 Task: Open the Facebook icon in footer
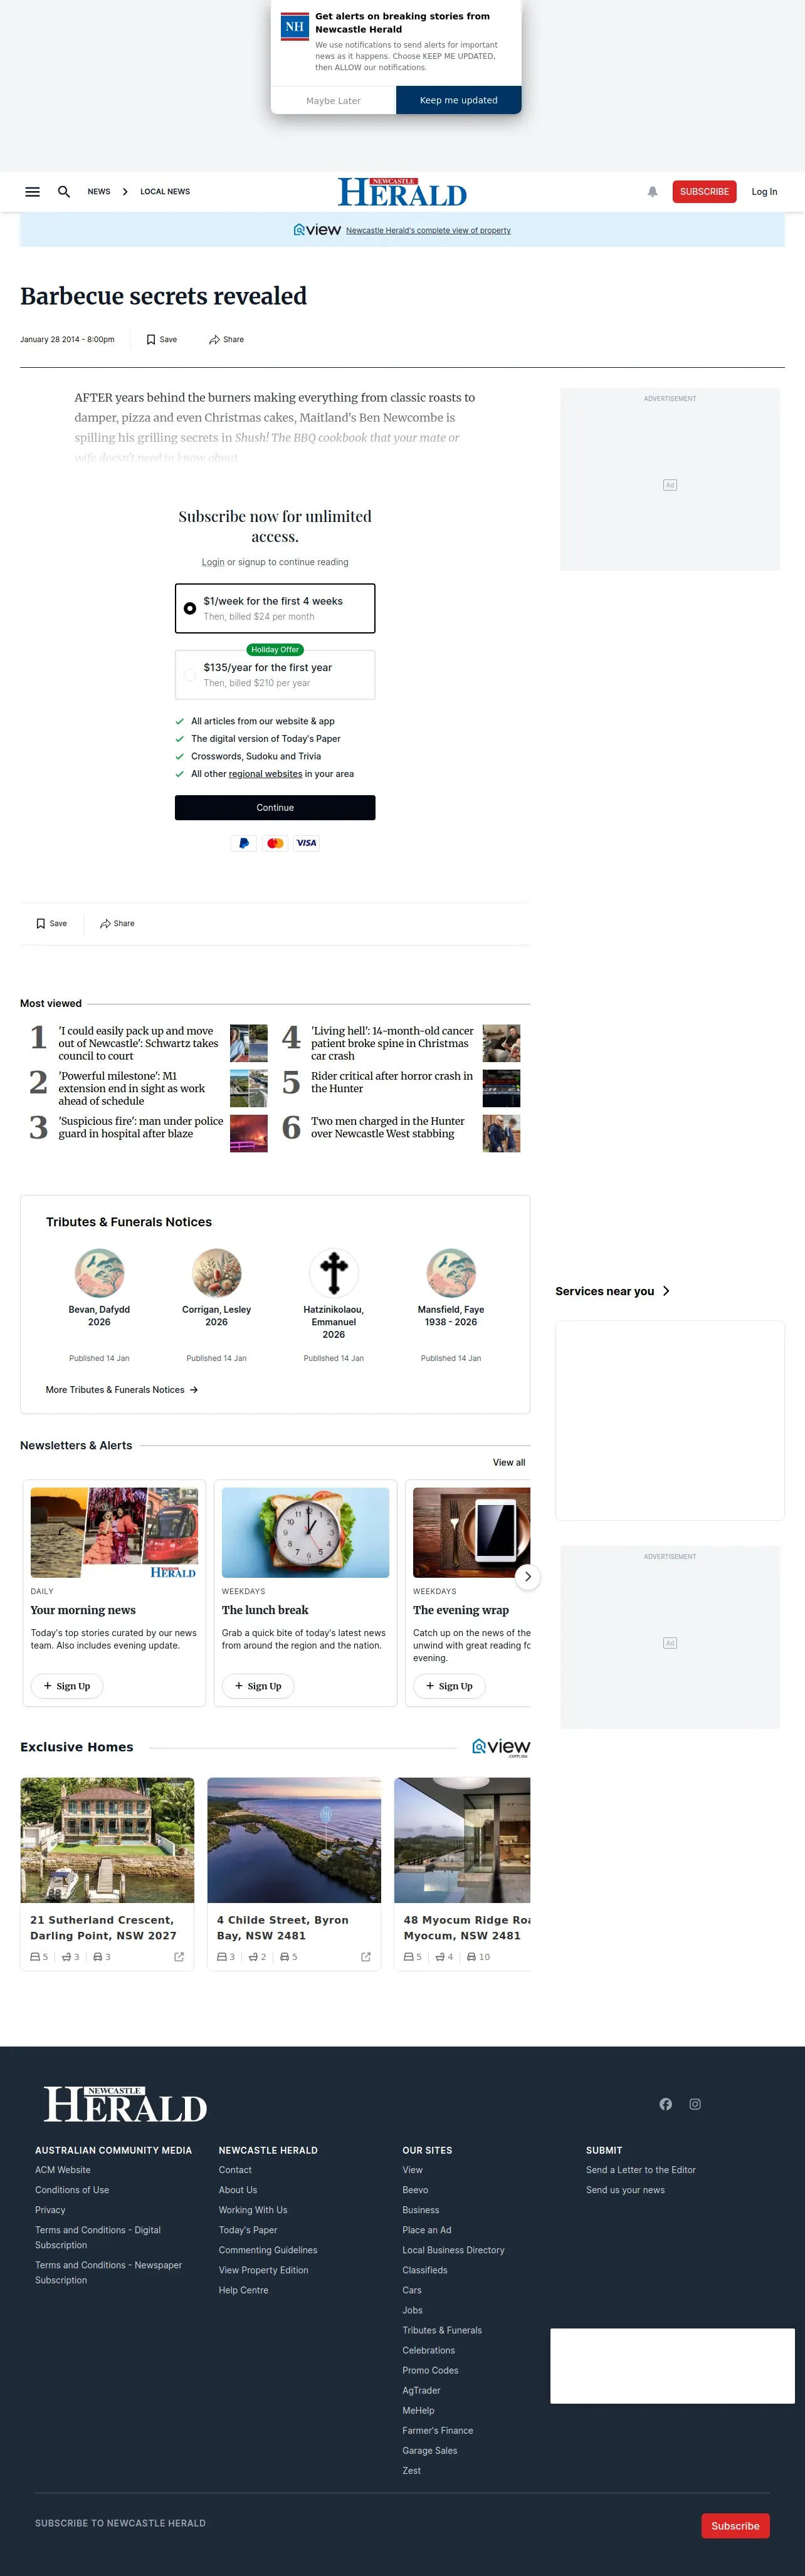tap(666, 2104)
